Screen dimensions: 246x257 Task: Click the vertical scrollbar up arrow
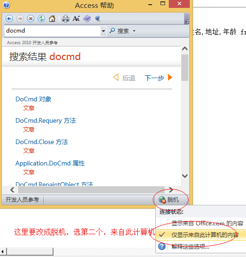(185, 49)
